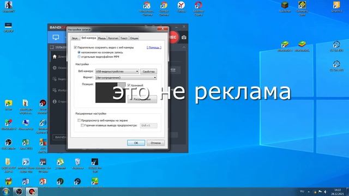Select separate MP4 video file radio option
The height and width of the screenshot is (196, 349).
[x=79, y=57]
